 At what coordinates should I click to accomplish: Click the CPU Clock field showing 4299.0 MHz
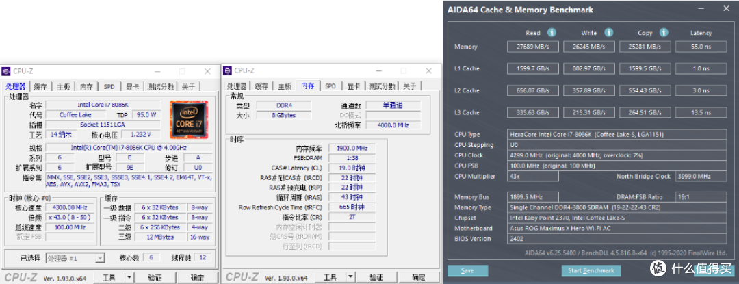tap(617, 155)
